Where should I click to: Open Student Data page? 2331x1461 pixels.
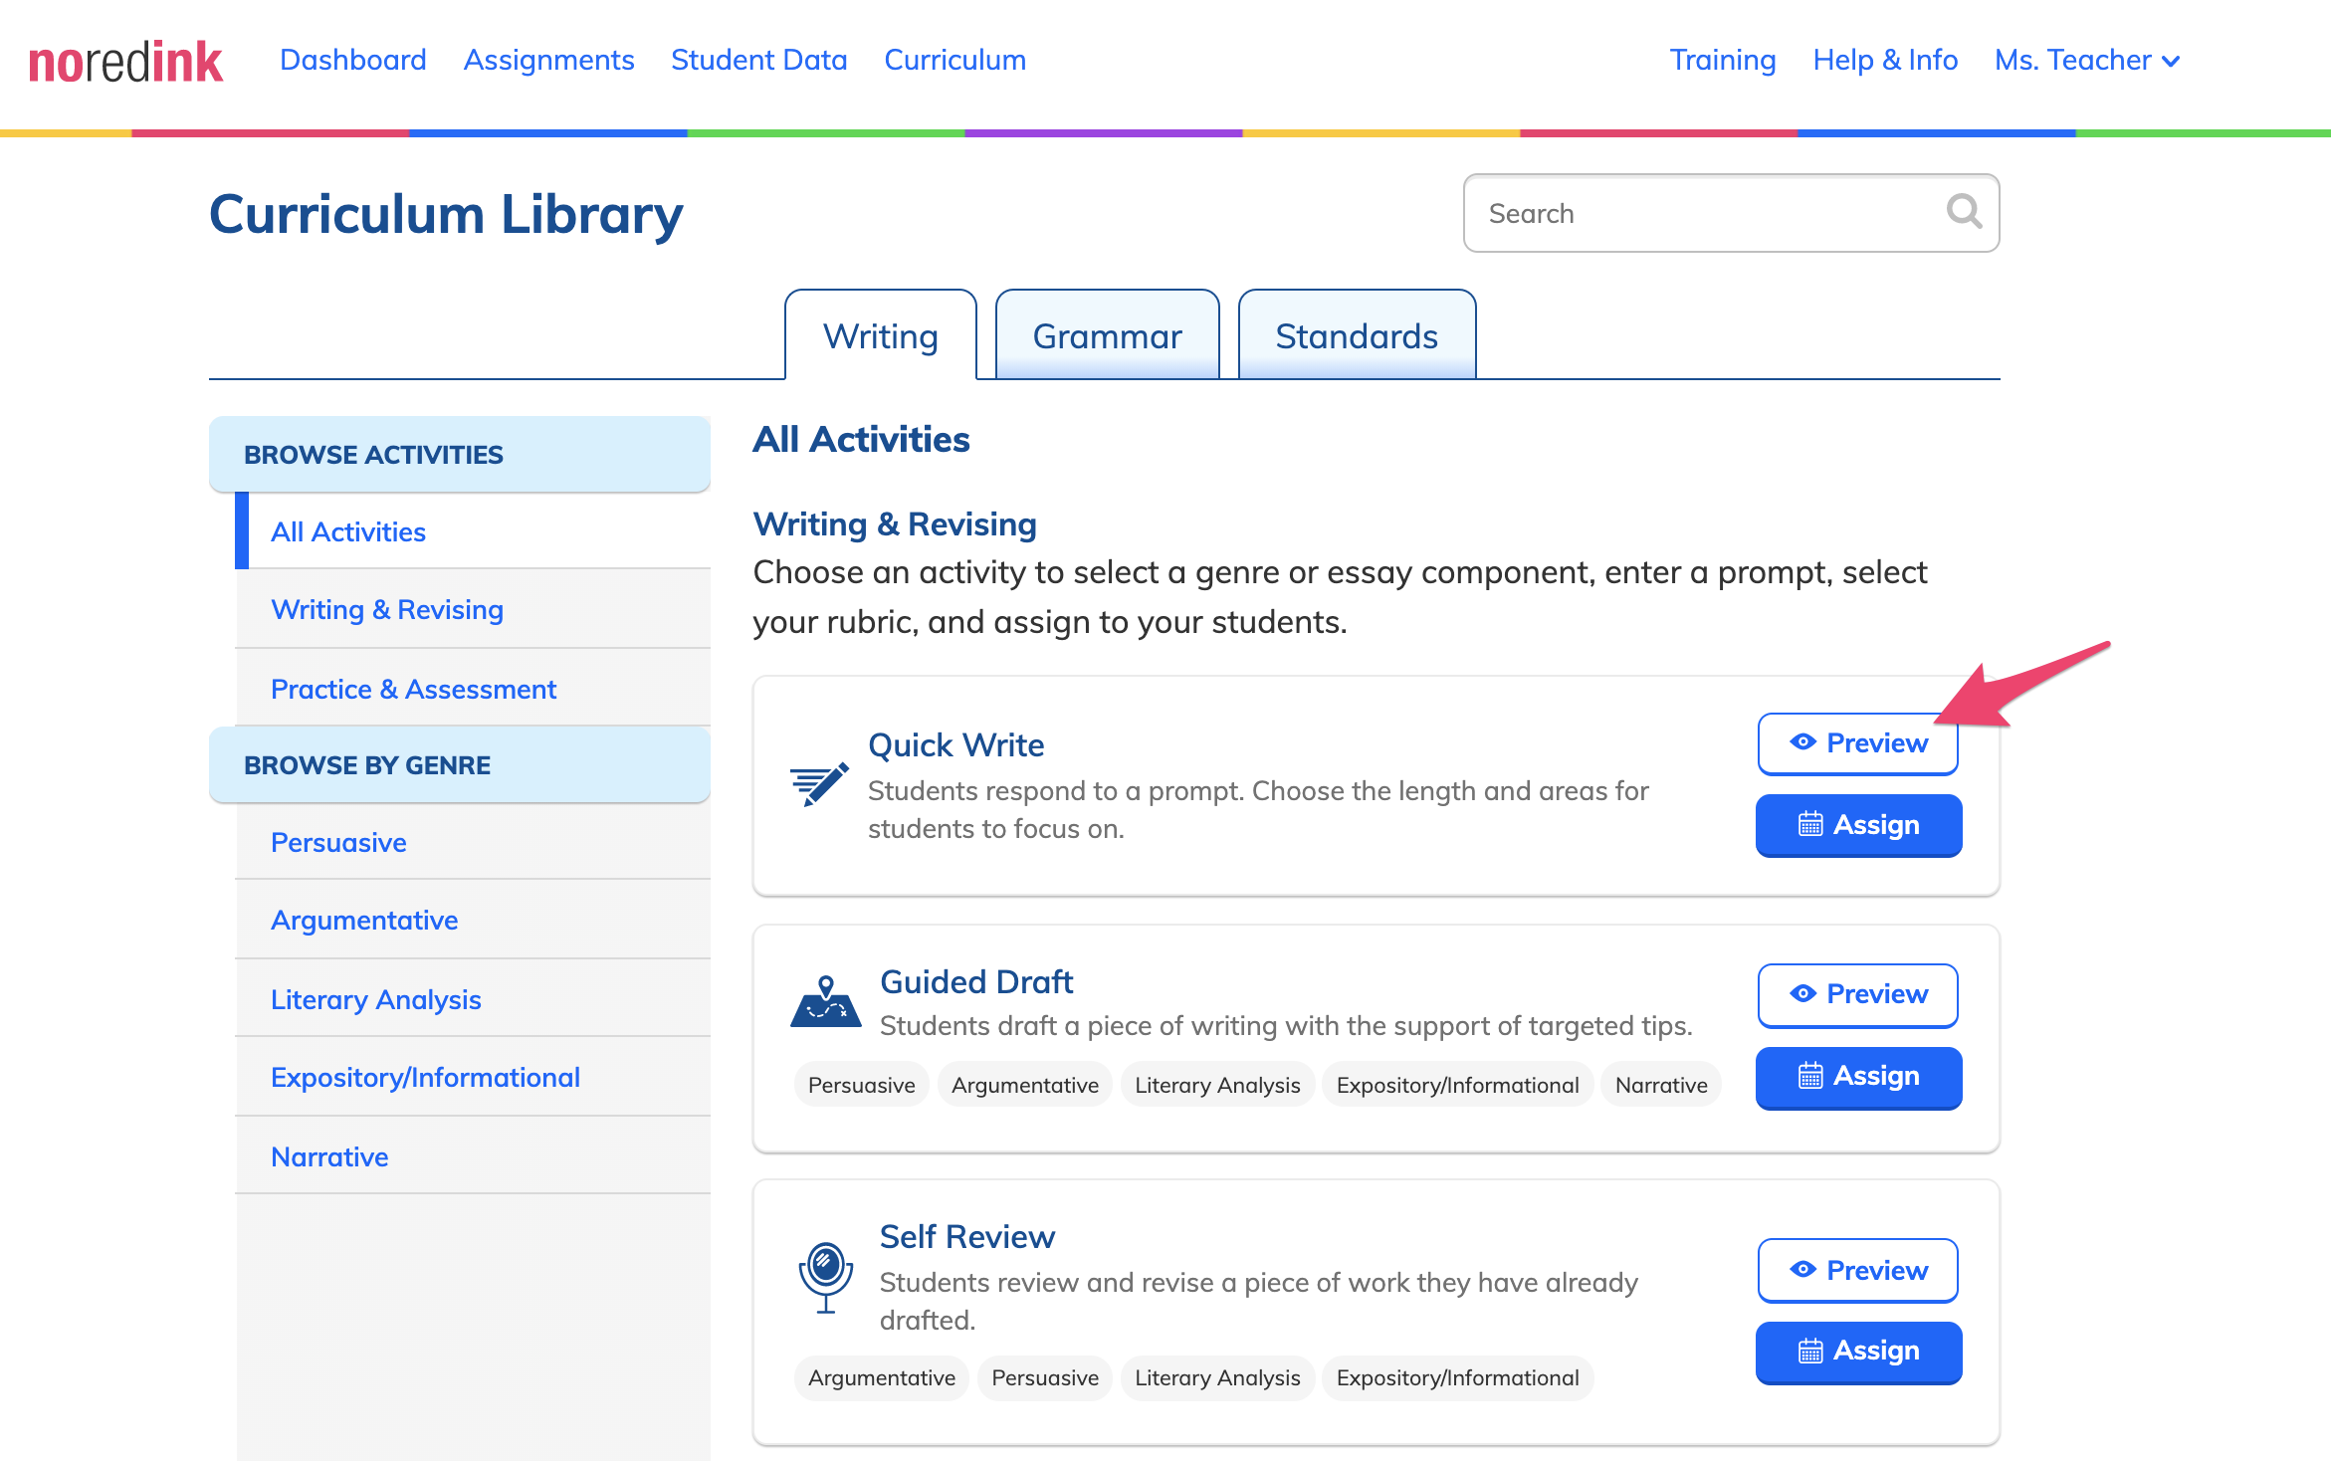pos(759,61)
